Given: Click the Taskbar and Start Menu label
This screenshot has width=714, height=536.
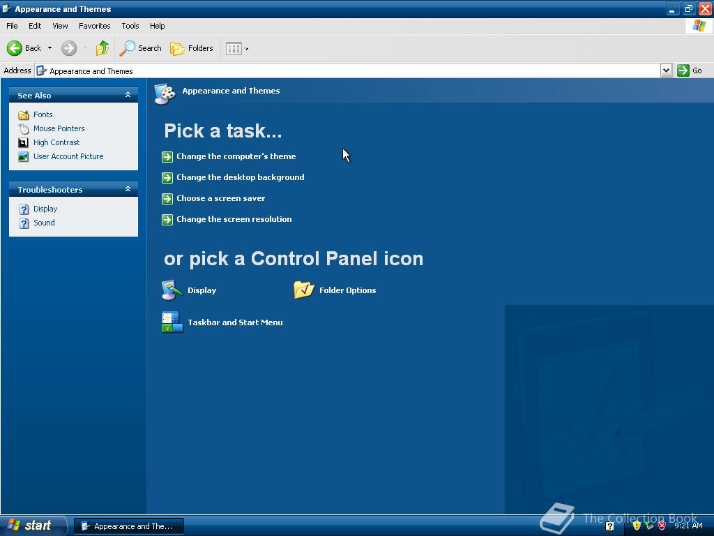Looking at the screenshot, I should pyautogui.click(x=235, y=322).
